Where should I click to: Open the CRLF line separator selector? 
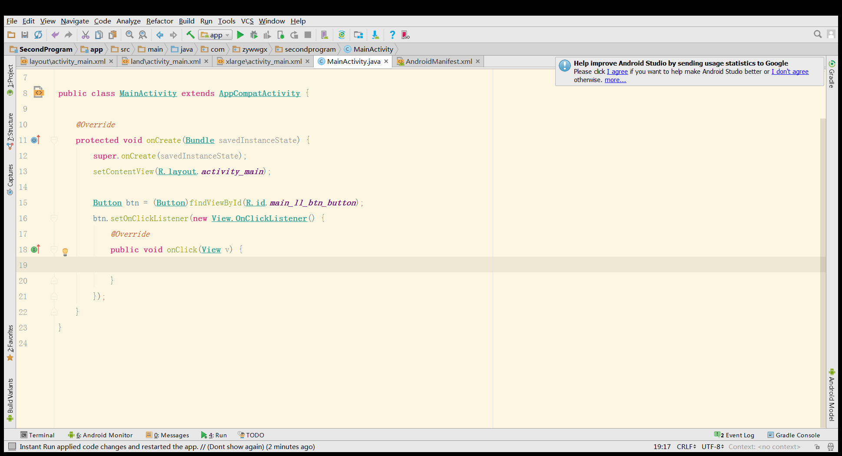tap(686, 446)
